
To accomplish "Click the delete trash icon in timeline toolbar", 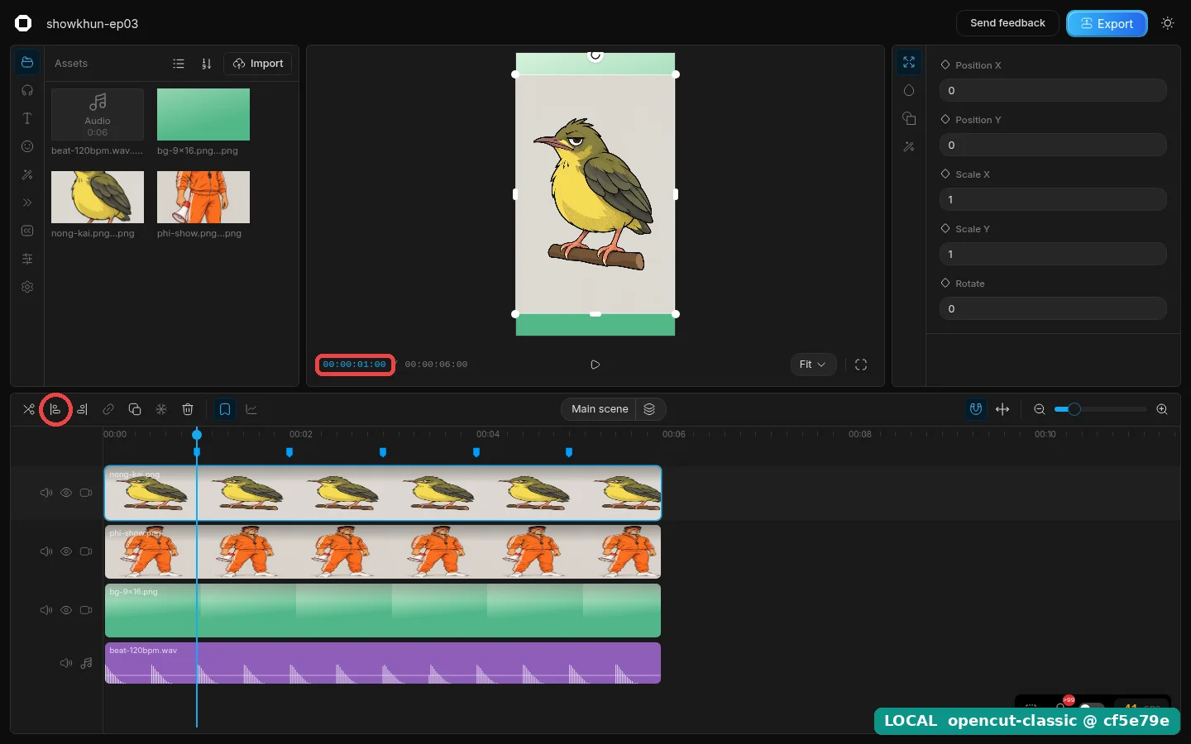I will 188,409.
